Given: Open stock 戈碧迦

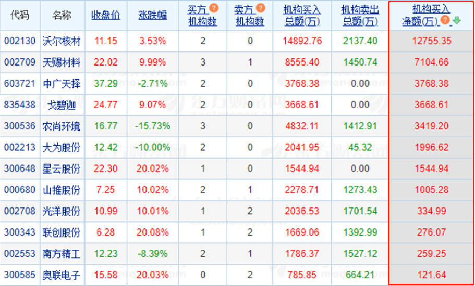Looking at the screenshot, I should [62, 105].
